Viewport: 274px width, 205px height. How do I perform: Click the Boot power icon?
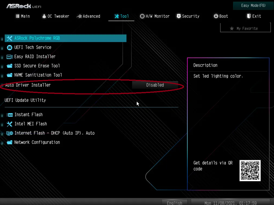216,16
